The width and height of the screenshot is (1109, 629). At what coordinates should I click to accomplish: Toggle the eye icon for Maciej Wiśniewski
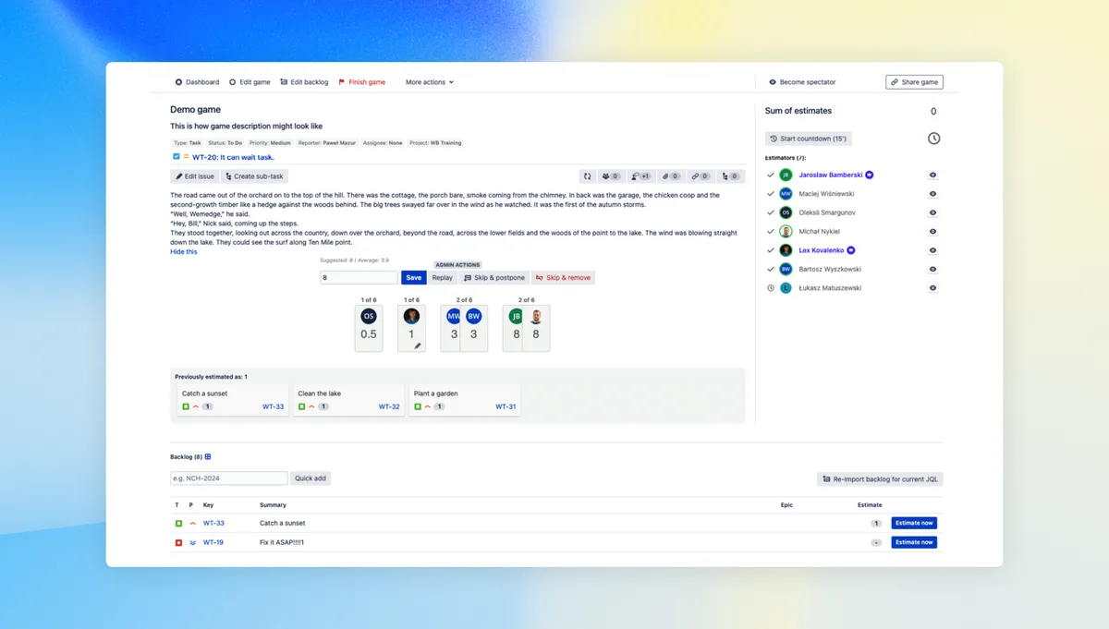[x=932, y=194]
